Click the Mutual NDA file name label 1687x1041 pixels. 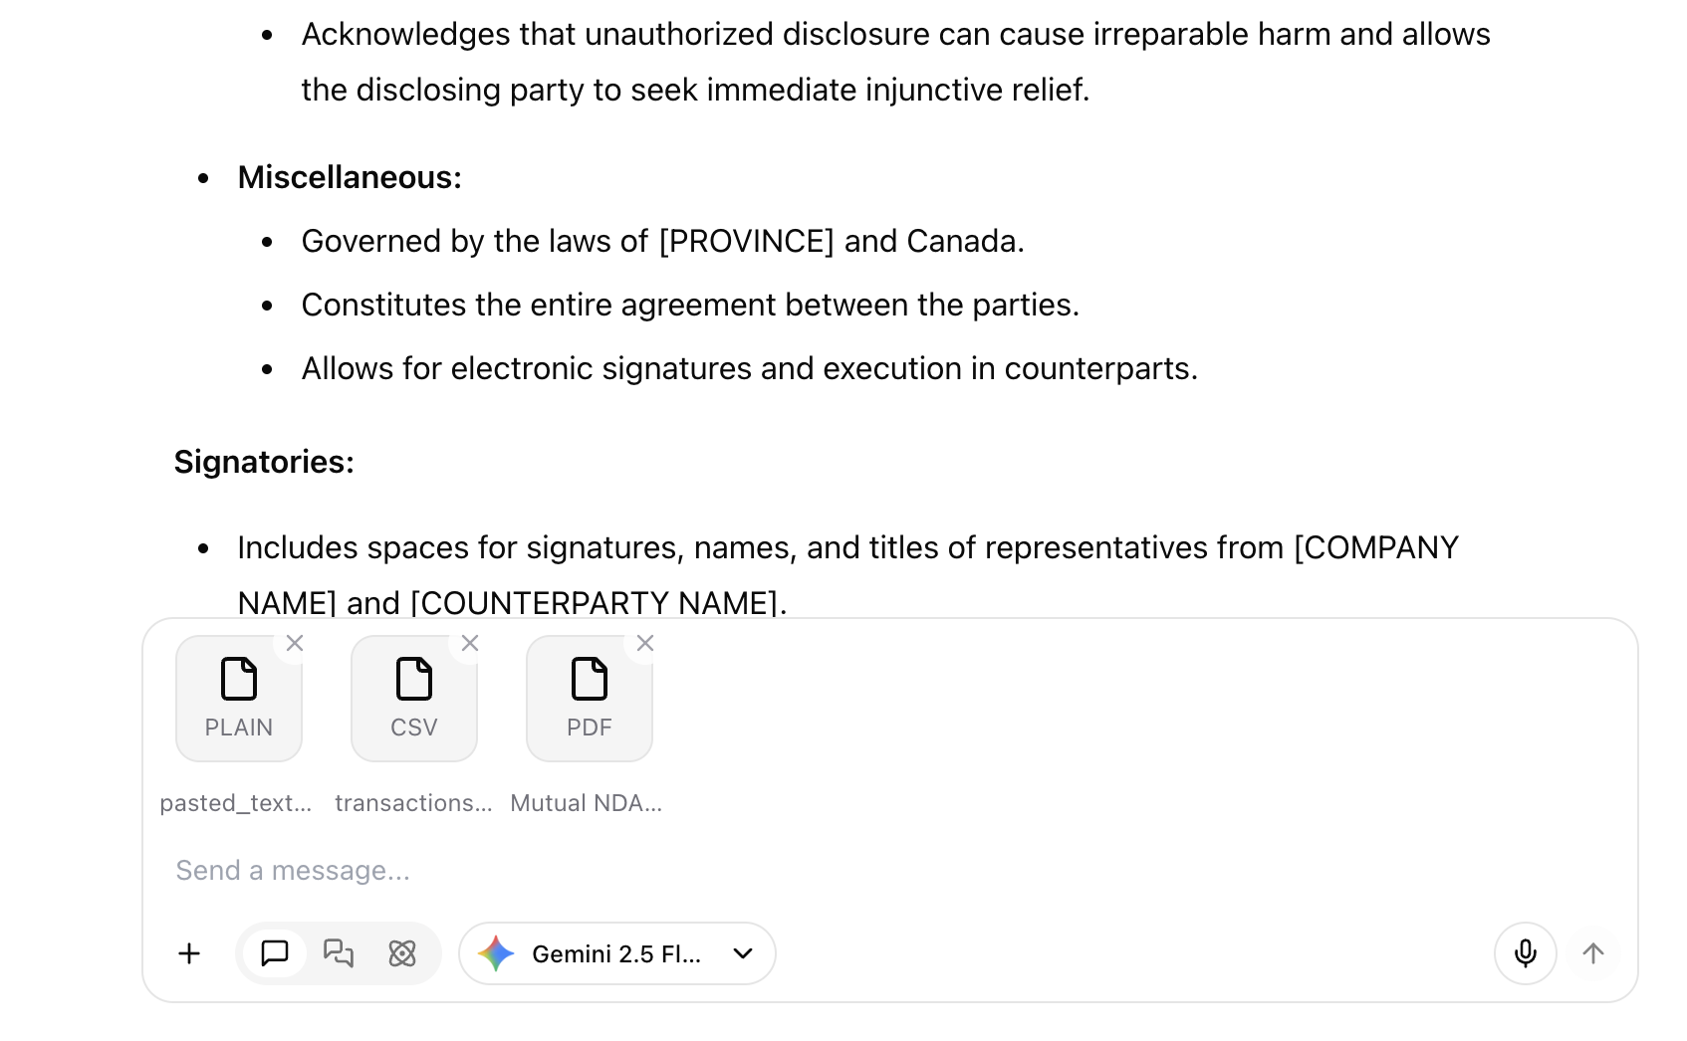(586, 803)
